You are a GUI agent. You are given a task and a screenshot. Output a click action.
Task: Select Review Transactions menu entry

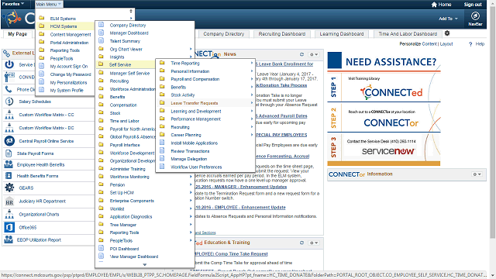point(190,151)
